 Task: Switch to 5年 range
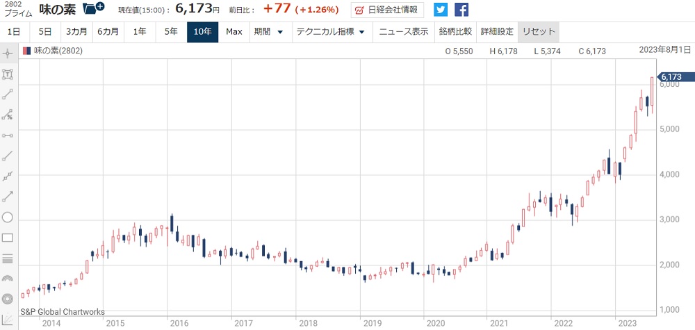[x=171, y=32]
